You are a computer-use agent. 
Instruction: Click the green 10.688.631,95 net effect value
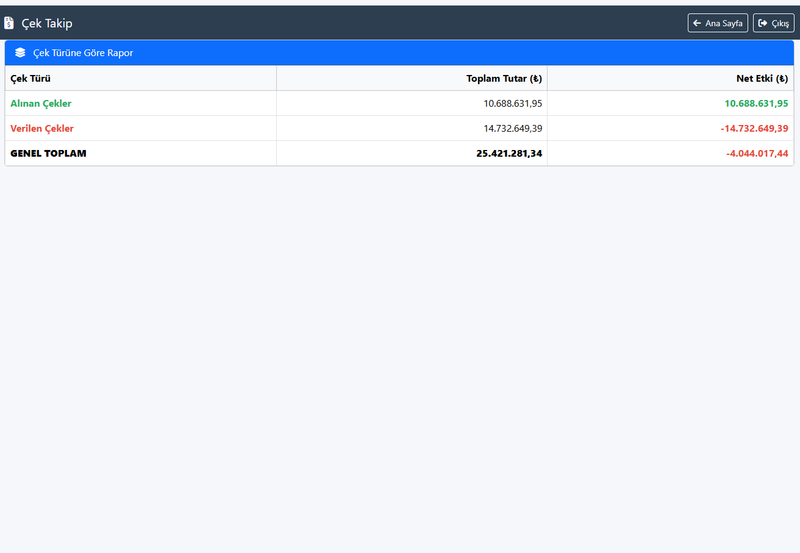coord(756,104)
